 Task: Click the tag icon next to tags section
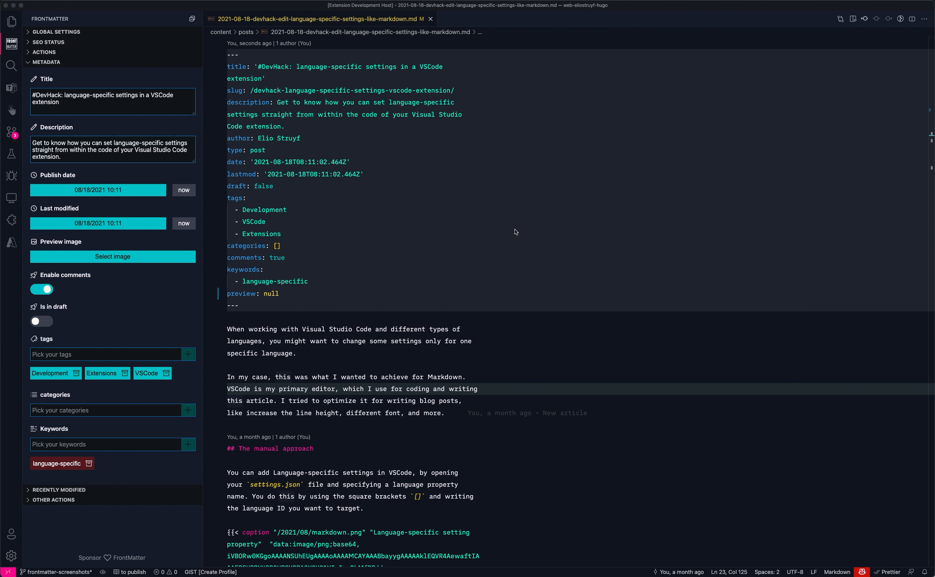pos(34,338)
